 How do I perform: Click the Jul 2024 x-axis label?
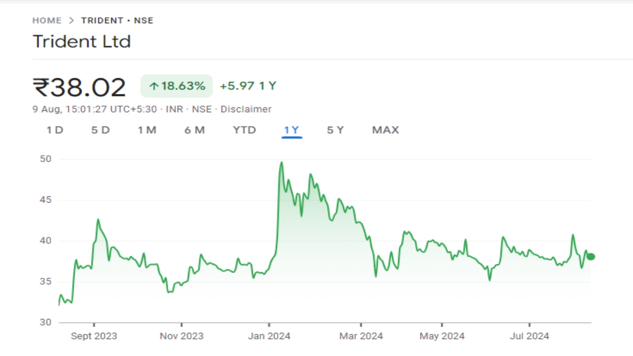click(529, 336)
